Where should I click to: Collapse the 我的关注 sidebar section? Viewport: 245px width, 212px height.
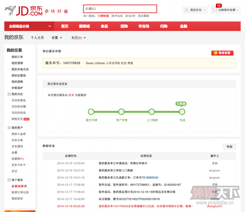tap(9, 94)
